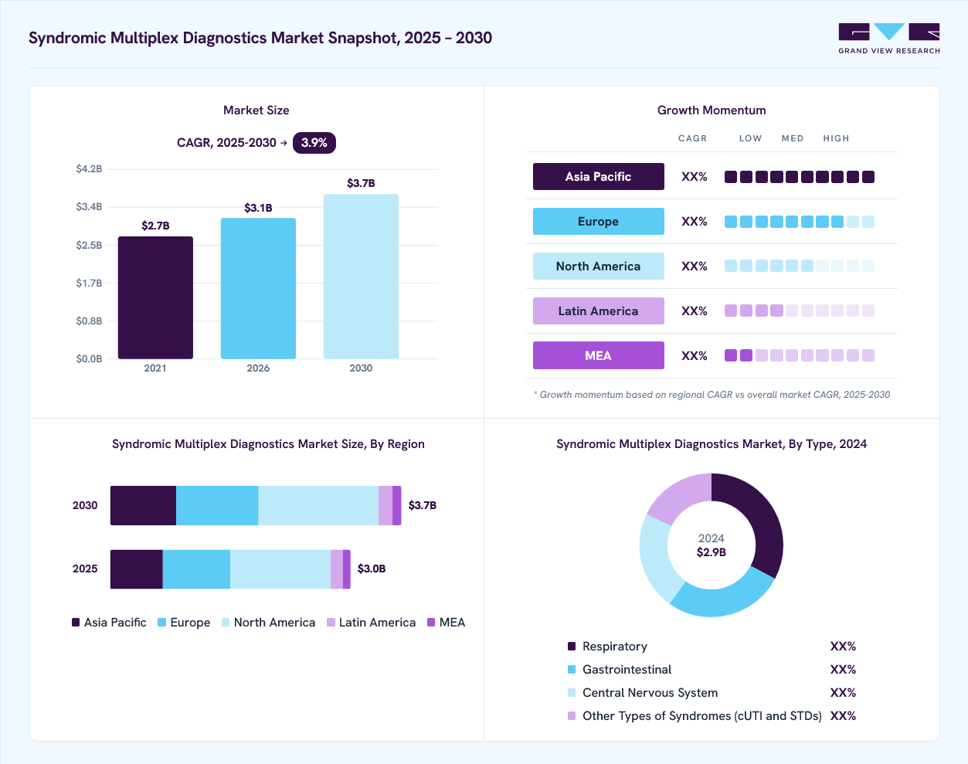
Task: Click the Grand View Research logo
Action: [x=889, y=39]
